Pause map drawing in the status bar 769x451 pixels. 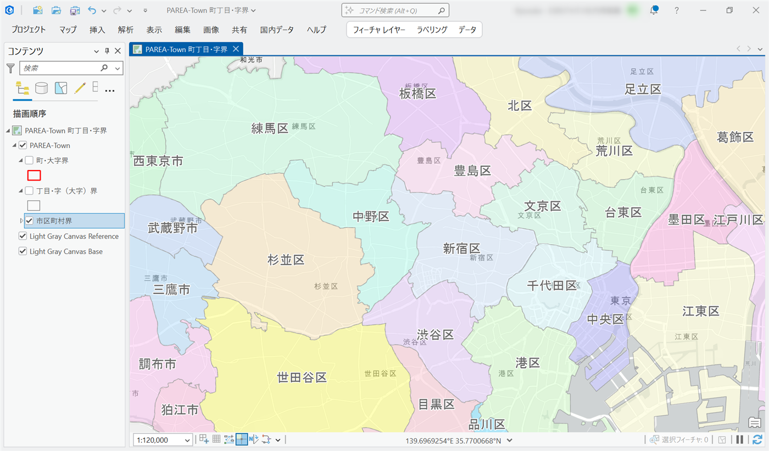click(x=740, y=439)
